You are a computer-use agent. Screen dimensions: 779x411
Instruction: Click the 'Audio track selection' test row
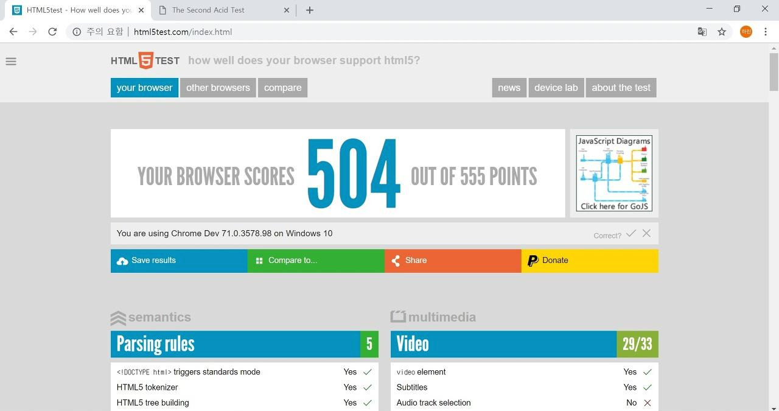click(525, 402)
